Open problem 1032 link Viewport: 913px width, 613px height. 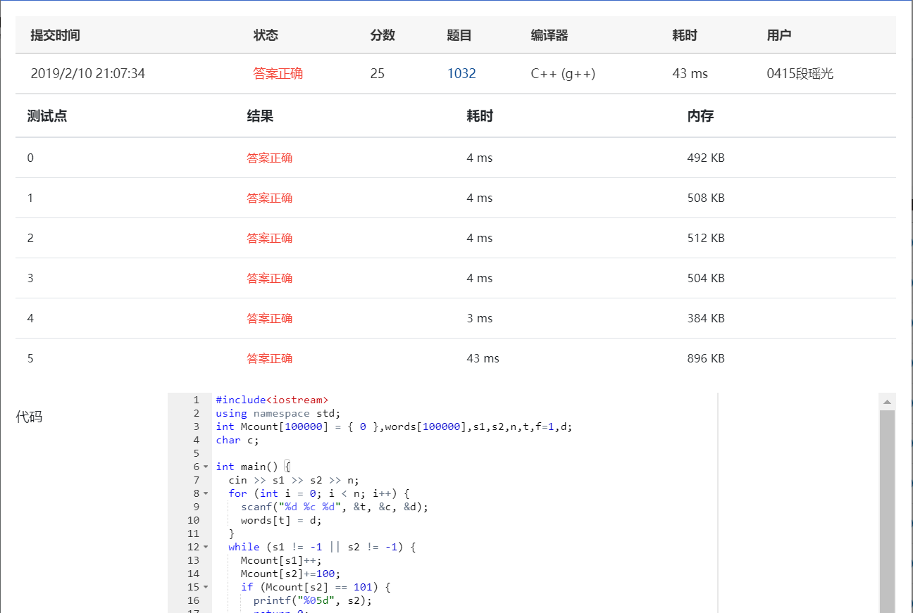461,73
